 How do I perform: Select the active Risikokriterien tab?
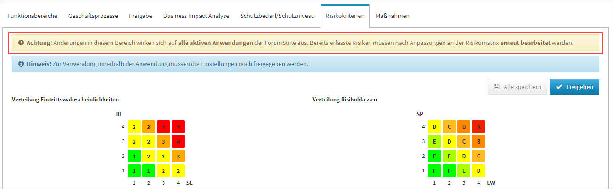[345, 16]
